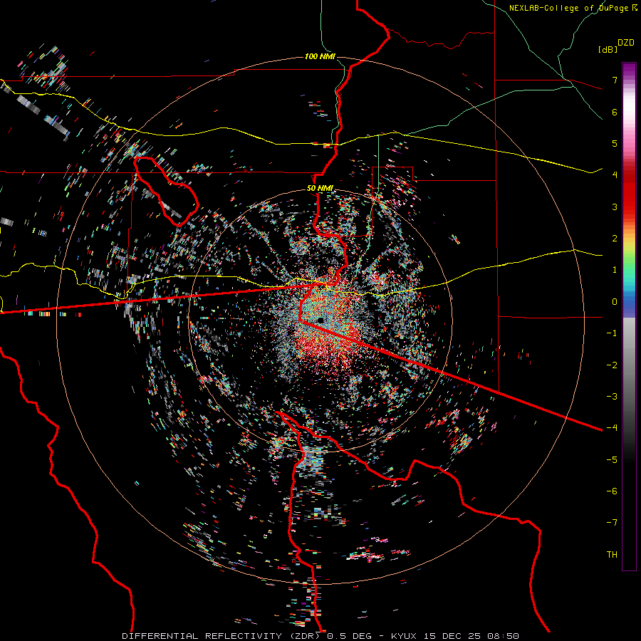Click the TH label below the scale
The image size is (641, 641).
point(612,555)
